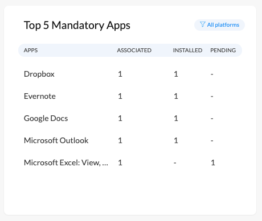
Task: Click Microsoft Outlook installed count
Action: click(176, 140)
